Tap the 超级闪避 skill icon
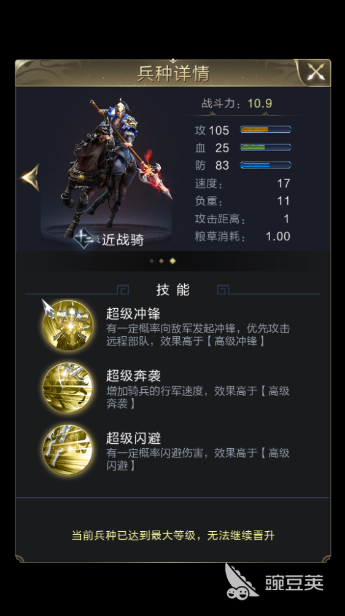The height and width of the screenshot is (616, 345). coord(68,449)
